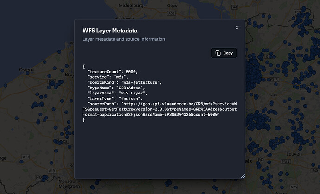This screenshot has height=194, width=320.
Task: Copy the layer metadata JSON
Action: pyautogui.click(x=224, y=53)
